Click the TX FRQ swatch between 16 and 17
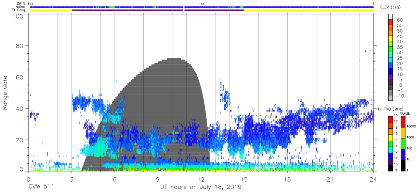The width and height of the screenshot is (420, 194). (x=391, y=125)
